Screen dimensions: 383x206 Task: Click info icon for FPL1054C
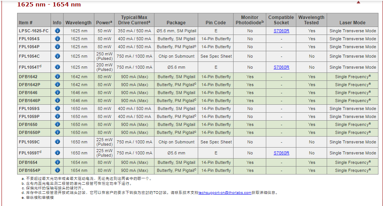click(x=57, y=56)
